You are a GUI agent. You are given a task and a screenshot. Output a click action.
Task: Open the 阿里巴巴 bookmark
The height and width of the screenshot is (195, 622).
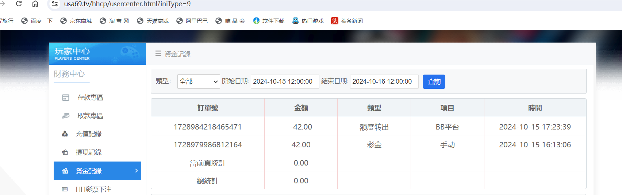tap(192, 21)
